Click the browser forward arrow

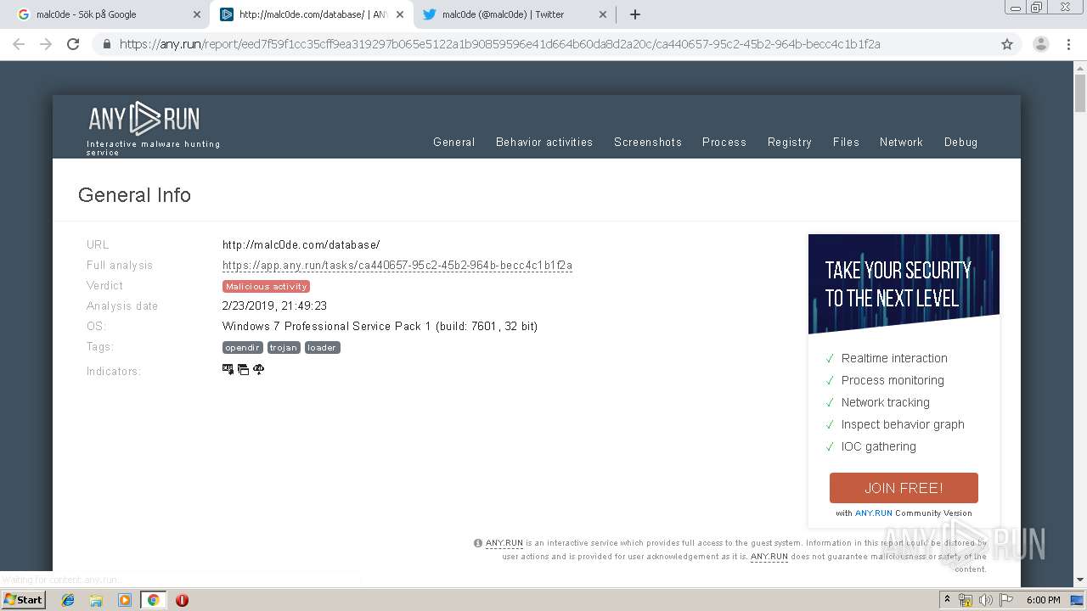point(46,44)
